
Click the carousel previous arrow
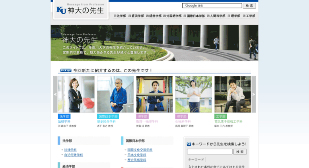(x=55, y=95)
